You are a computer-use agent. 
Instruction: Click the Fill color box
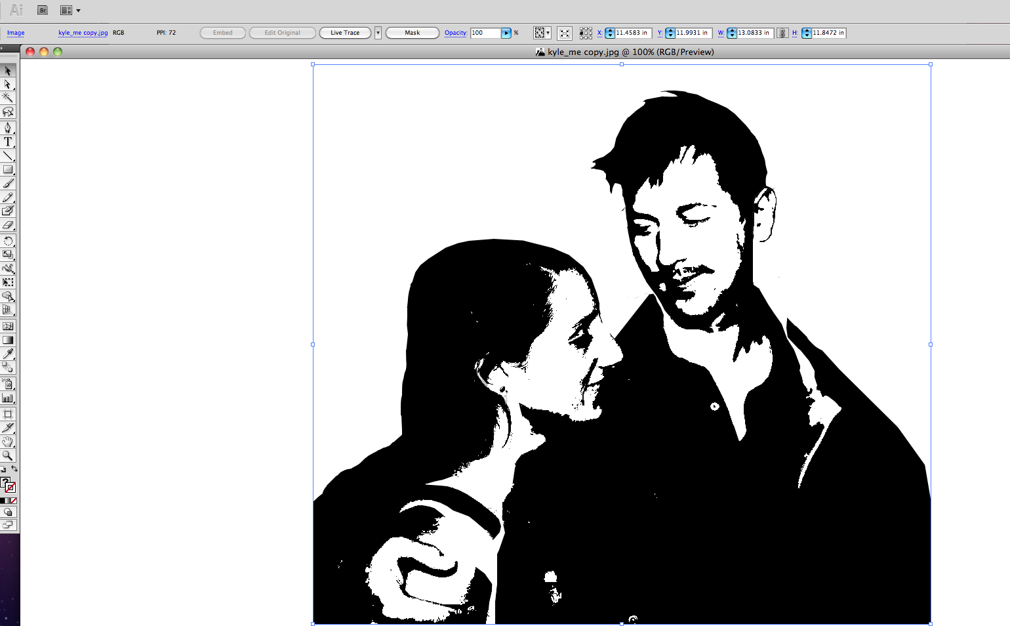(x=5, y=482)
